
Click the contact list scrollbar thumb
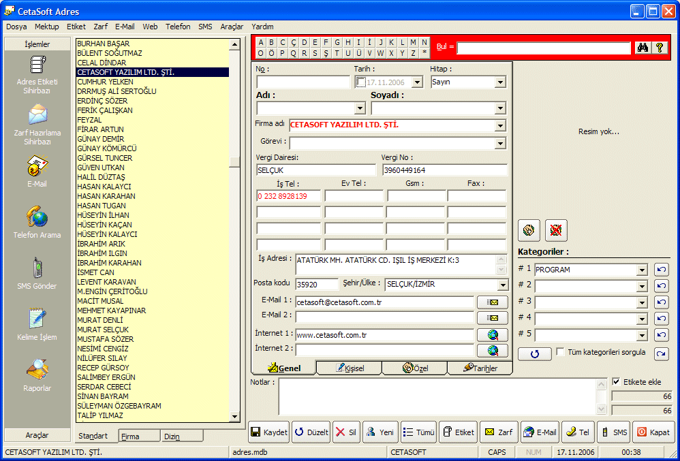(x=234, y=161)
